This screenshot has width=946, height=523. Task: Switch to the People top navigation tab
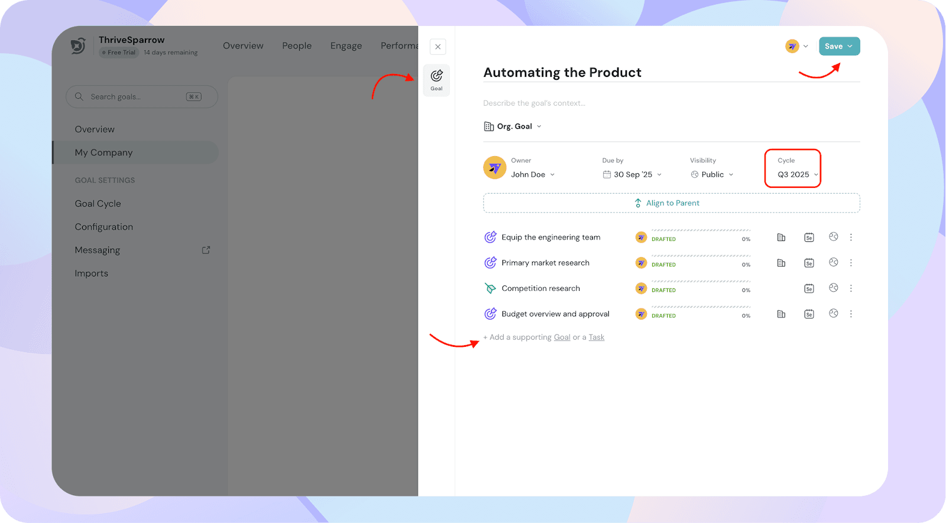click(297, 46)
